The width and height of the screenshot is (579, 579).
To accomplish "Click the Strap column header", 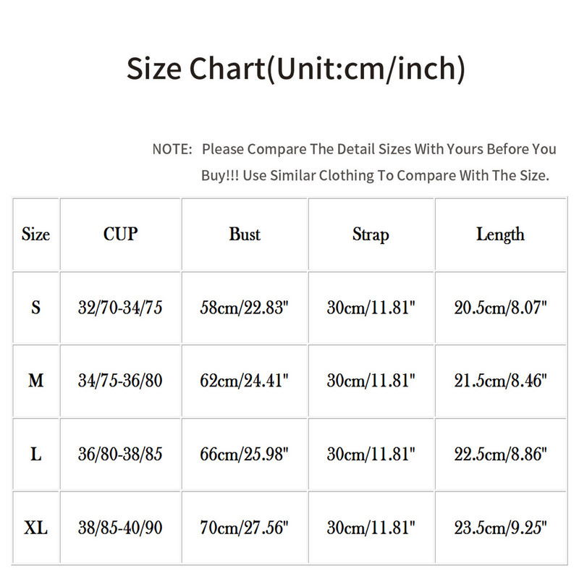I will click(371, 234).
